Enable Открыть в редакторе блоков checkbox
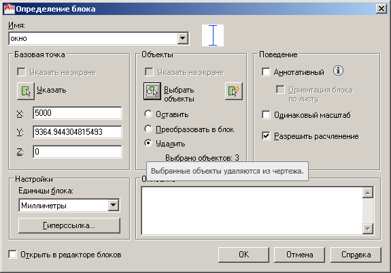The image size is (391, 273). click(x=12, y=255)
